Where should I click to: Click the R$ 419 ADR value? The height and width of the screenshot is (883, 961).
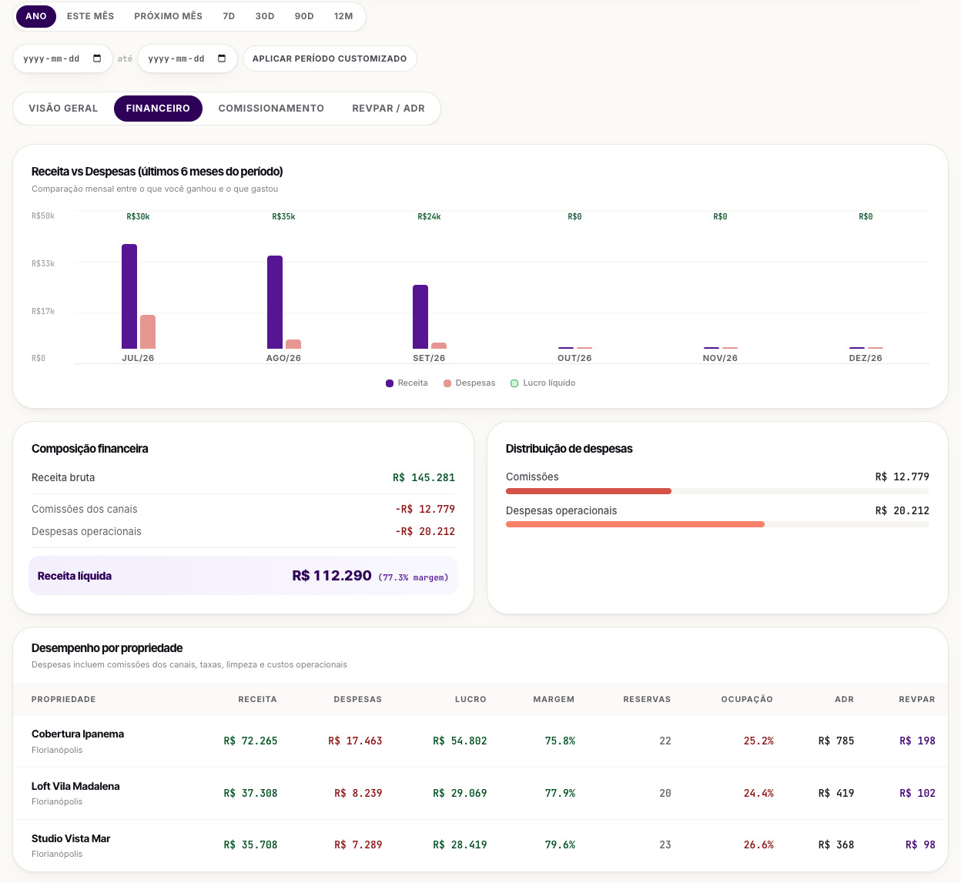(836, 793)
